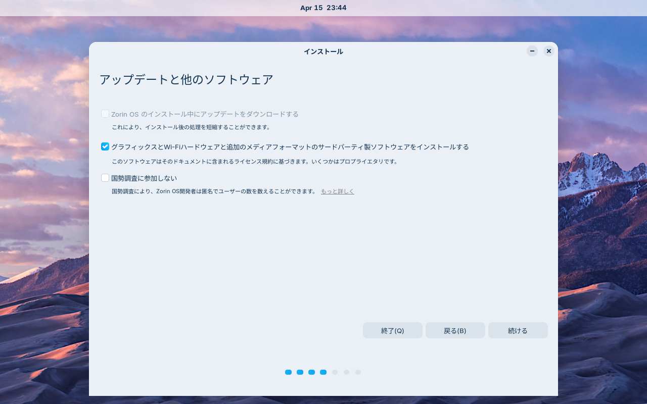Click the アップデートと他のソフトウェア heading
This screenshot has height=404, width=647.
click(x=186, y=79)
